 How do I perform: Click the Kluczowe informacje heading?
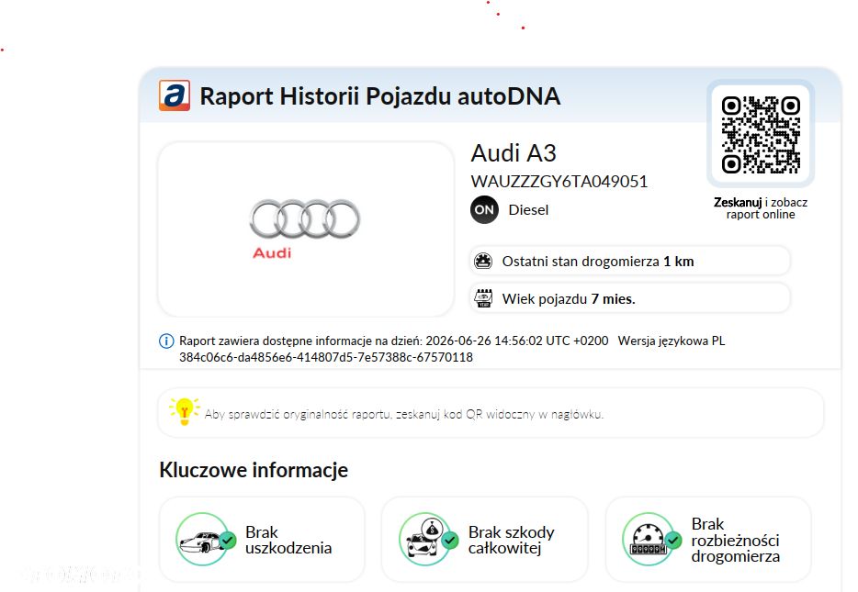(254, 470)
